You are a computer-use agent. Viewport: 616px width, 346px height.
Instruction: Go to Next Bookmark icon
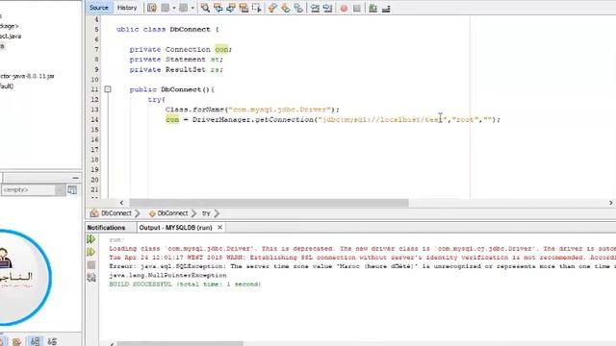click(x=286, y=8)
